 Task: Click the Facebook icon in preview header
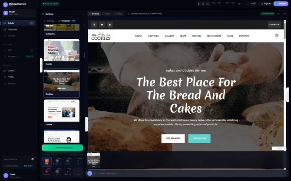pyautogui.click(x=94, y=24)
